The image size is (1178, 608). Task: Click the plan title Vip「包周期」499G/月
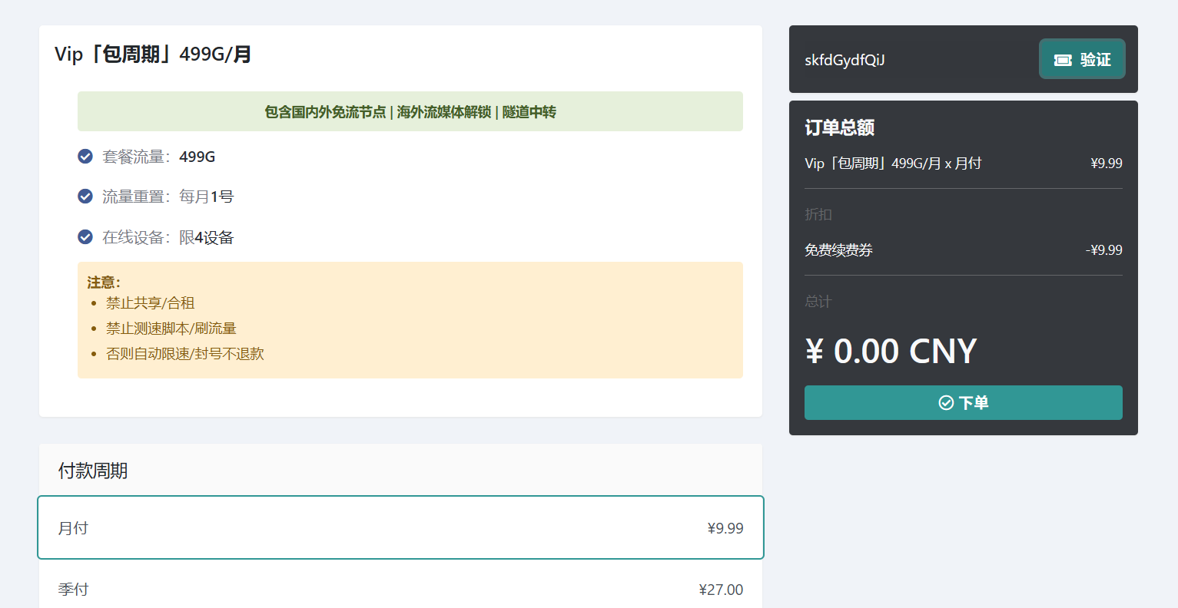coord(153,55)
